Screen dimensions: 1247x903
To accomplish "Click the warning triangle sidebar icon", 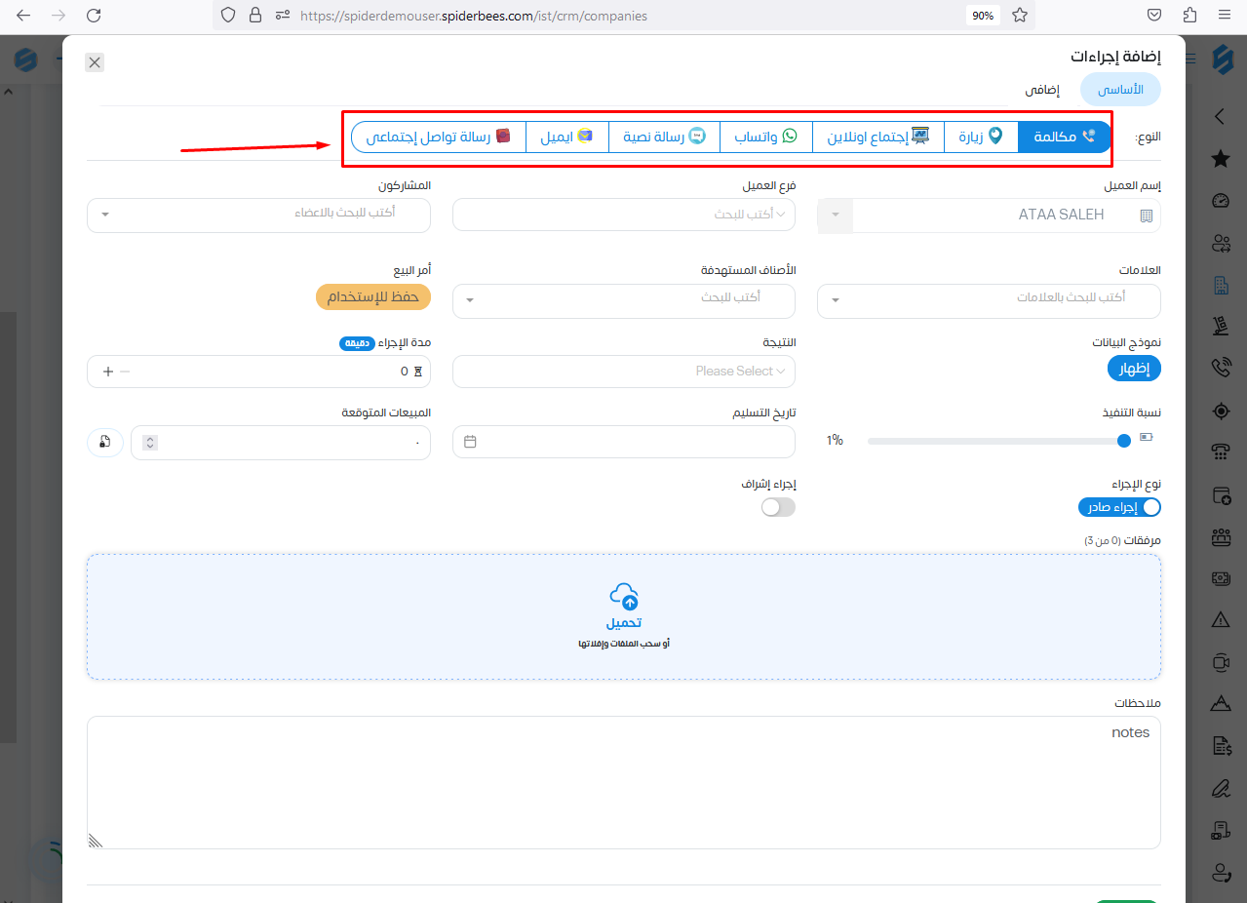I will (1221, 619).
